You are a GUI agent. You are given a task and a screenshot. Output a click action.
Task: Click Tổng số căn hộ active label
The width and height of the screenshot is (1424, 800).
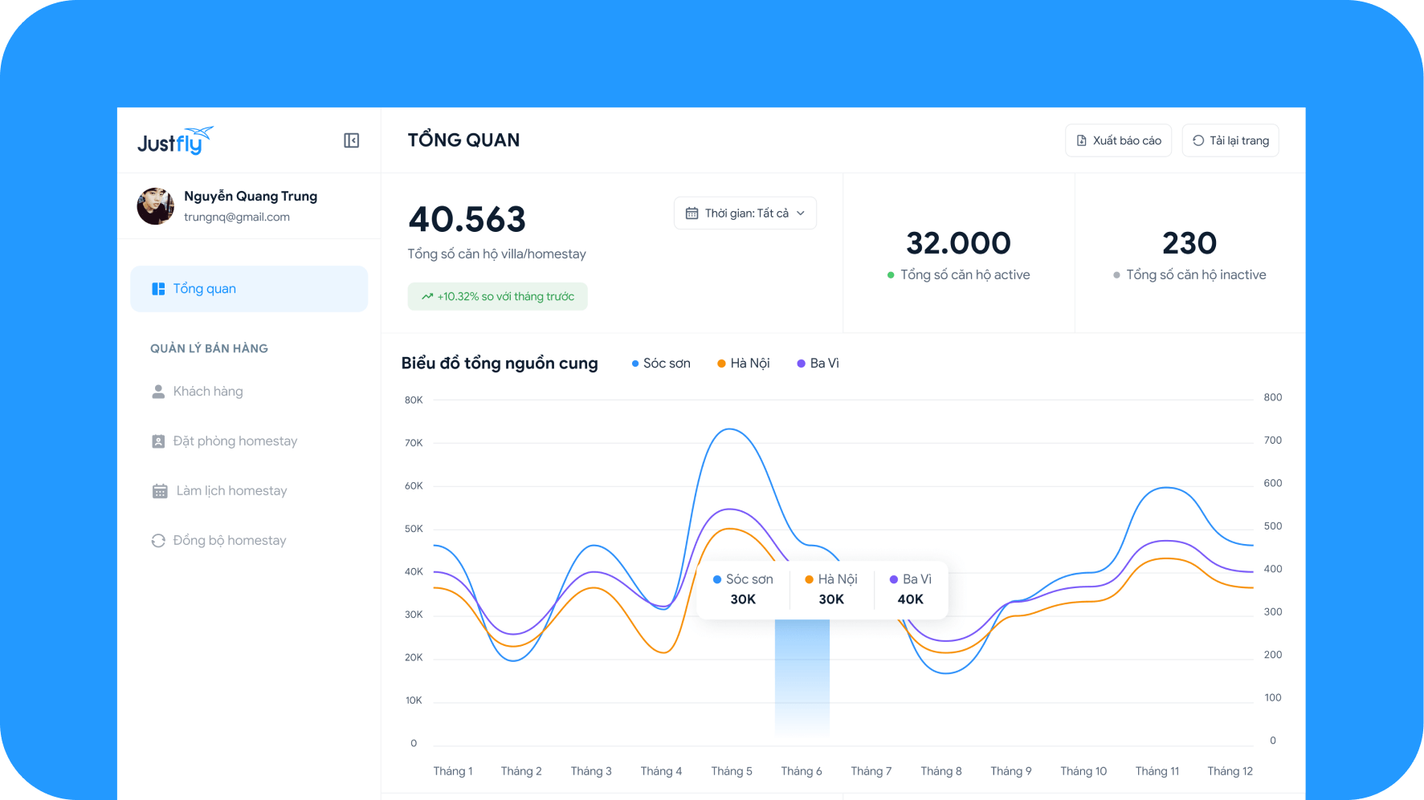coord(965,275)
